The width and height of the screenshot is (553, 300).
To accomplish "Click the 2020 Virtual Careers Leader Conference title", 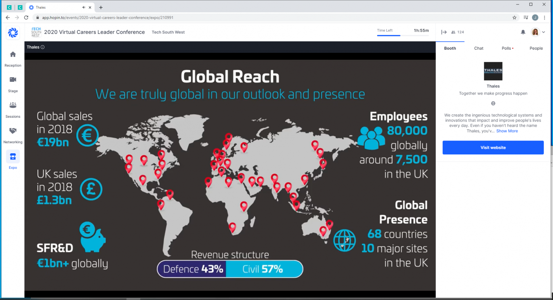I will (94, 32).
